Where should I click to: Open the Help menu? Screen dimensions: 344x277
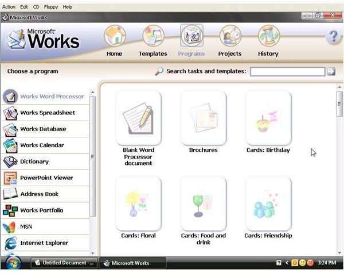point(67,7)
